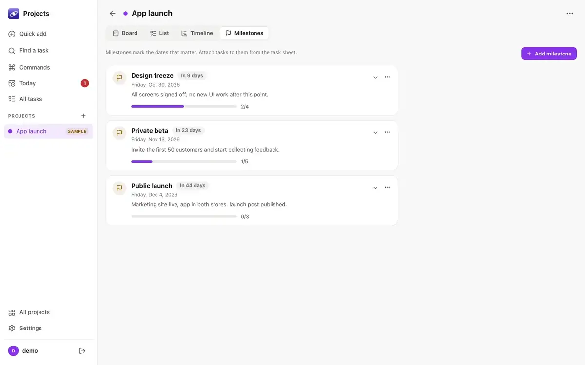Click the purple project color dot

[x=126, y=13]
